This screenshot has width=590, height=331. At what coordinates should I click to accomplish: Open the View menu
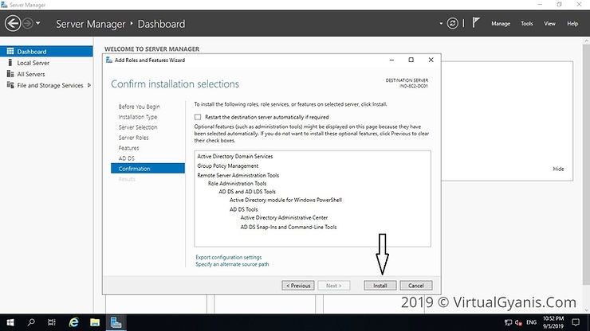tap(549, 24)
